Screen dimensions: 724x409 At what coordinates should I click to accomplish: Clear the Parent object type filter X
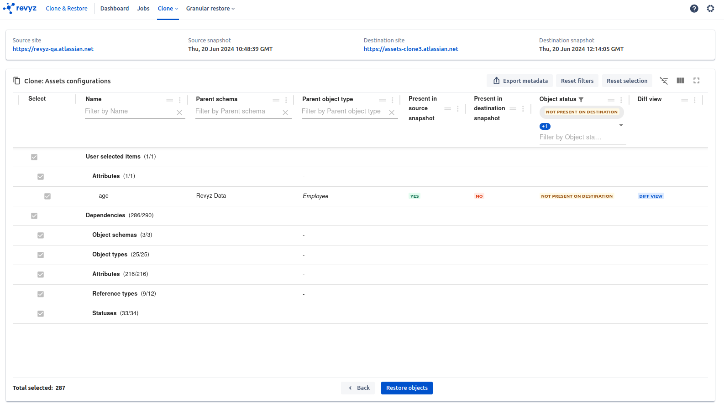[x=392, y=112]
